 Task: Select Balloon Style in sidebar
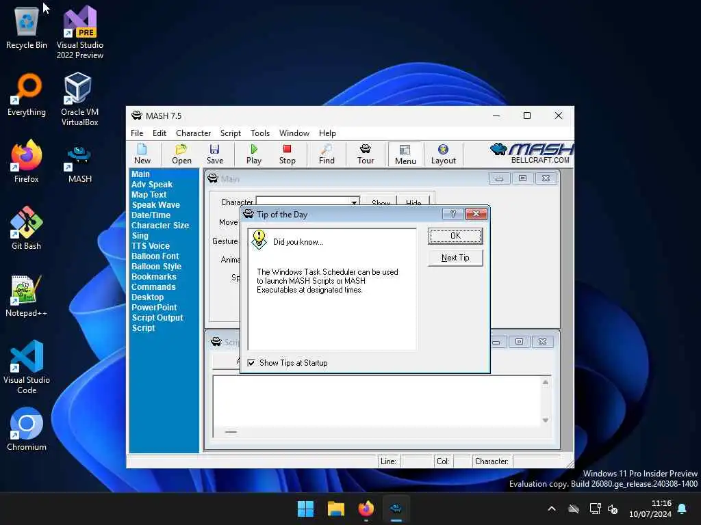(156, 267)
